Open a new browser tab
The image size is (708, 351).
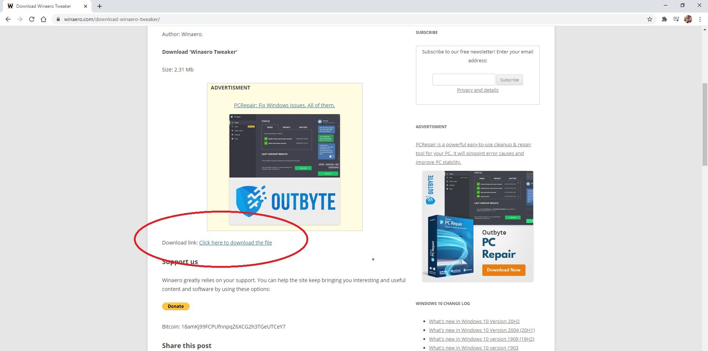(100, 6)
